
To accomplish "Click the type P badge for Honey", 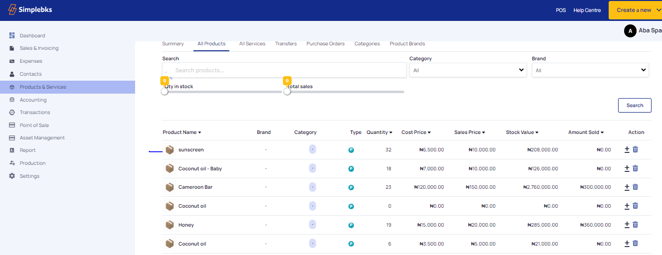I will point(351,225).
